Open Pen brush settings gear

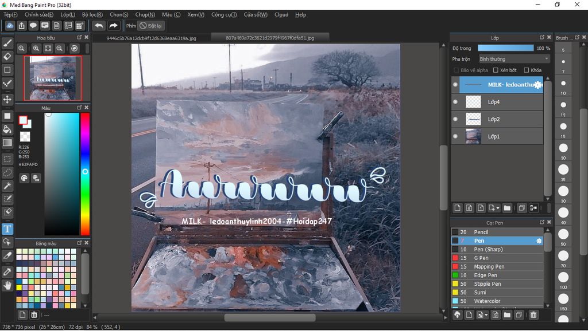(539, 241)
